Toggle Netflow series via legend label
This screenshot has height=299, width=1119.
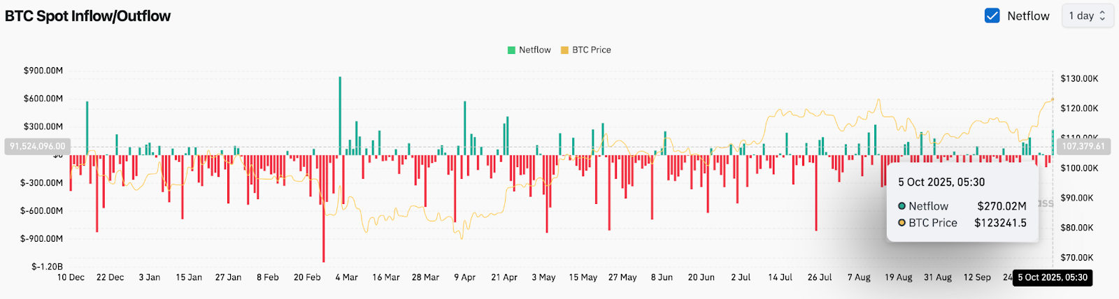point(534,50)
